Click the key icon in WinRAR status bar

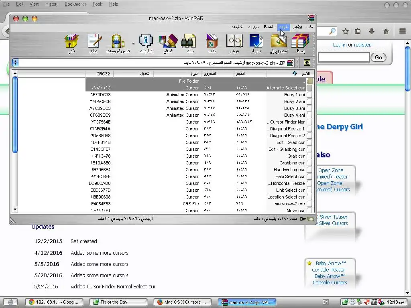point(303,219)
